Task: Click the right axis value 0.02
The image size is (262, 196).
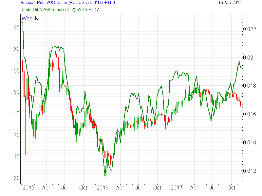Action: point(248,58)
